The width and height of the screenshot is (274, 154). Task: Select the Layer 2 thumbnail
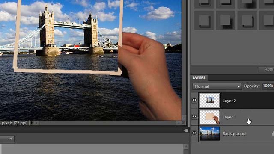(210, 101)
